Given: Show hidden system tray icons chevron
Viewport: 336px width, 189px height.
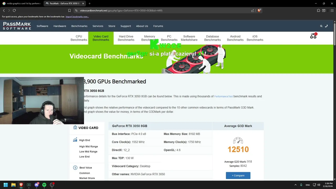Looking at the screenshot, I should pos(295,185).
